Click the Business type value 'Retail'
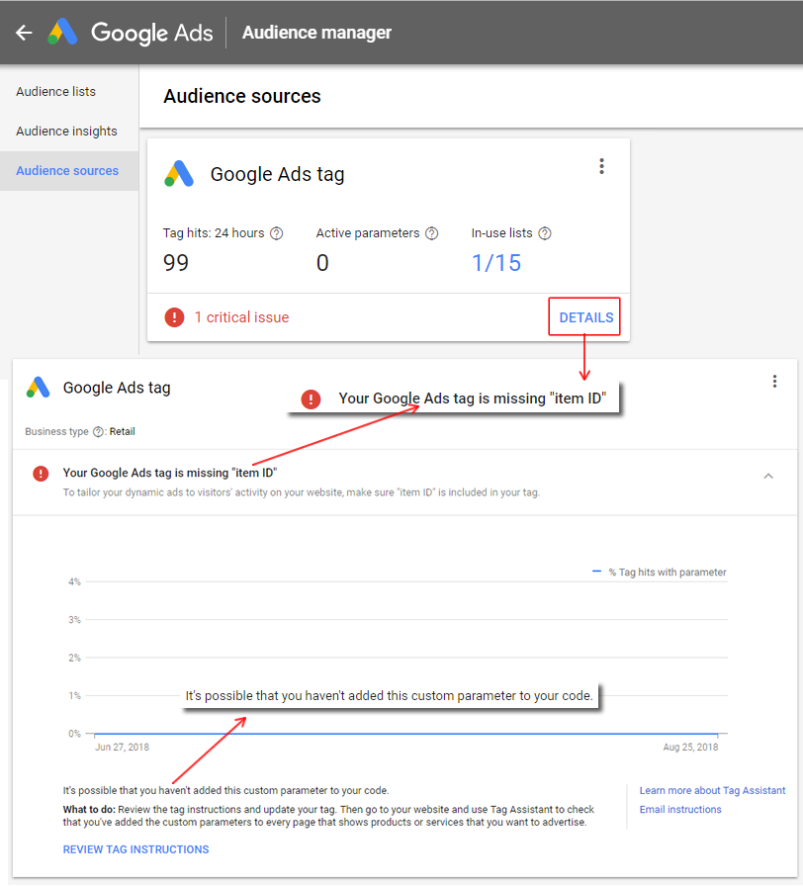Image resolution: width=803 pixels, height=886 pixels. (x=122, y=432)
